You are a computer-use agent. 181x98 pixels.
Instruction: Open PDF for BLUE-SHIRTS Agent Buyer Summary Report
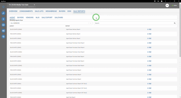(150, 75)
